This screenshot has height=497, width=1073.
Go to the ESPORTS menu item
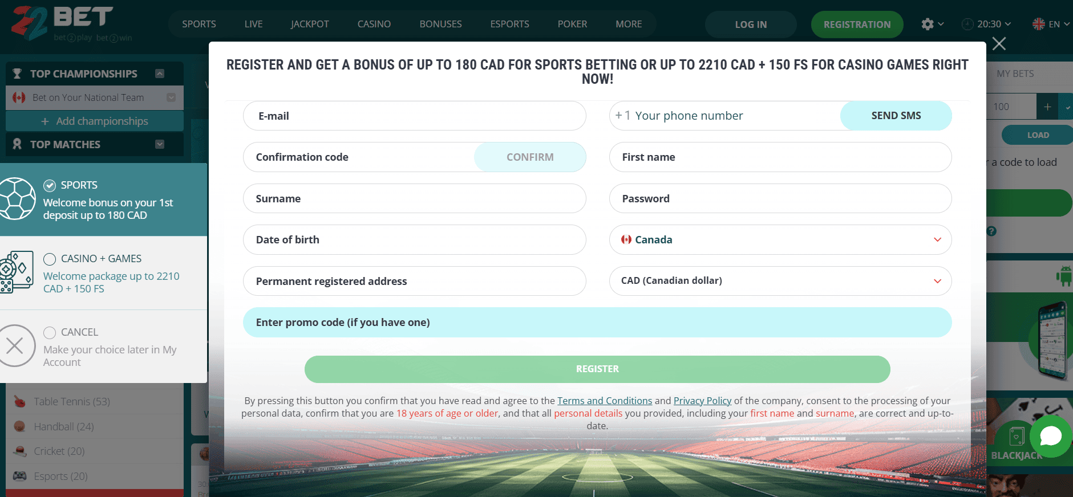[509, 24]
